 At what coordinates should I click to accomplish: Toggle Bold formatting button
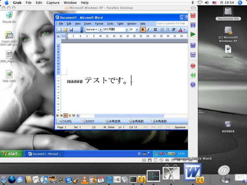pyautogui.click(x=143, y=30)
